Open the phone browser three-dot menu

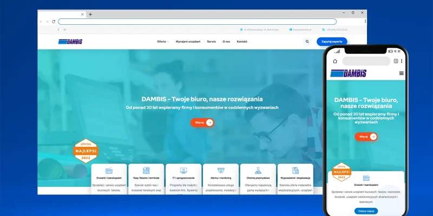point(402,61)
